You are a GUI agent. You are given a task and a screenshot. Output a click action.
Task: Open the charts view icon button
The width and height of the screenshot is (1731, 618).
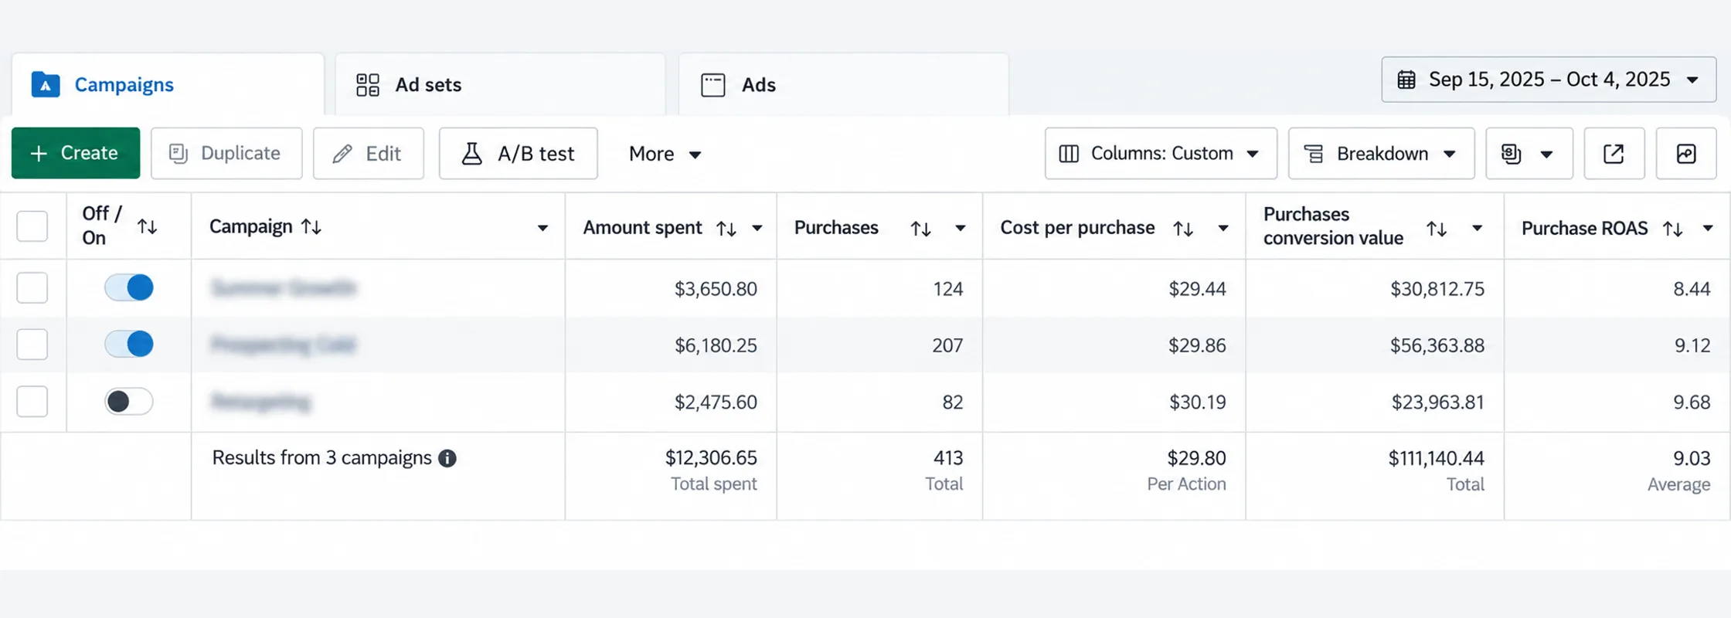(1686, 154)
